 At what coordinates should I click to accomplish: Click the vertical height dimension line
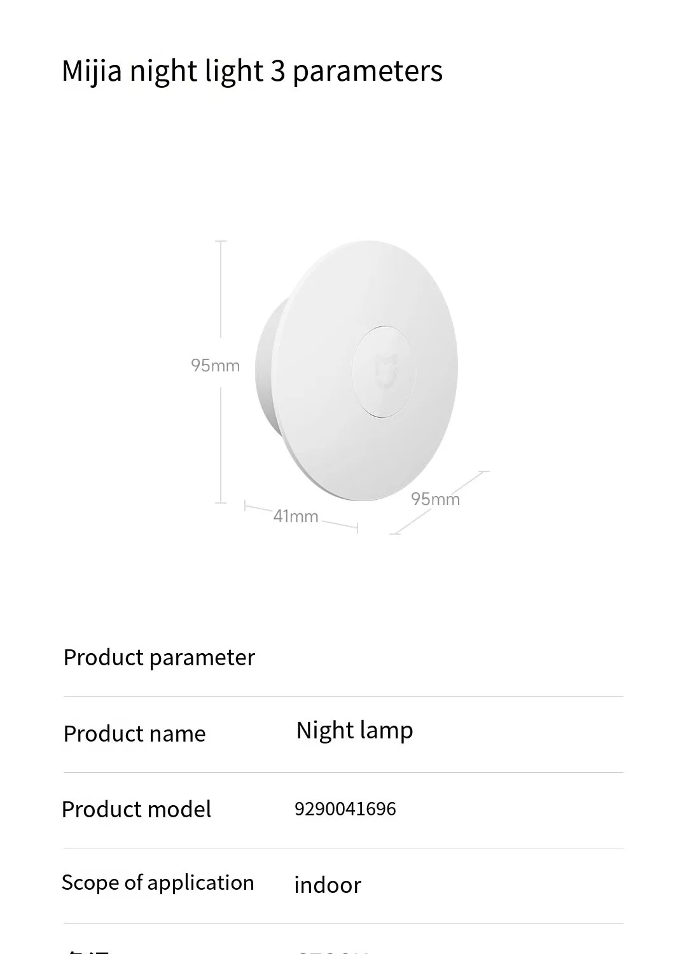pyautogui.click(x=221, y=293)
